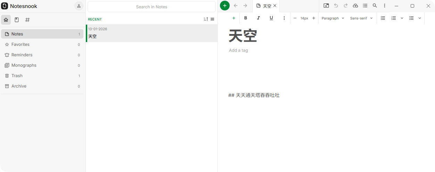The width and height of the screenshot is (435, 172).
Task: Insert a checklist
Action: pyautogui.click(x=383, y=18)
